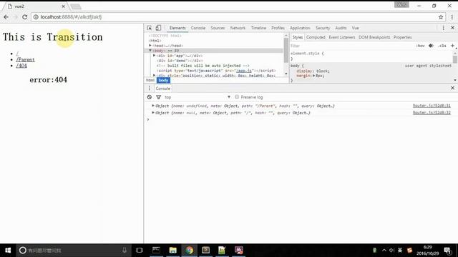The image size is (458, 257).
Task: Open the Event Listeners tab
Action: point(342,37)
